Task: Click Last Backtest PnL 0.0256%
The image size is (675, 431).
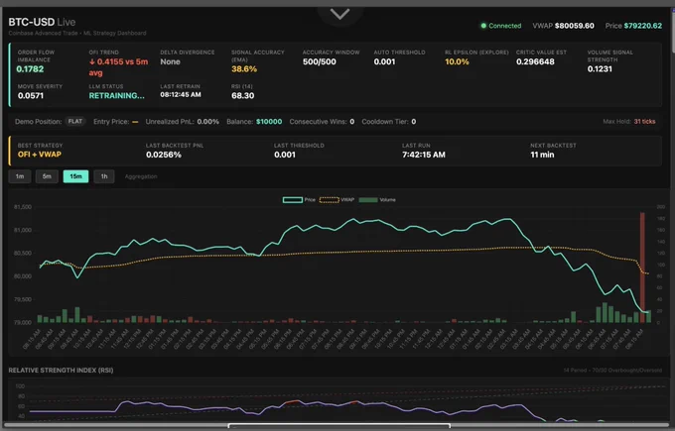Action: coord(163,155)
